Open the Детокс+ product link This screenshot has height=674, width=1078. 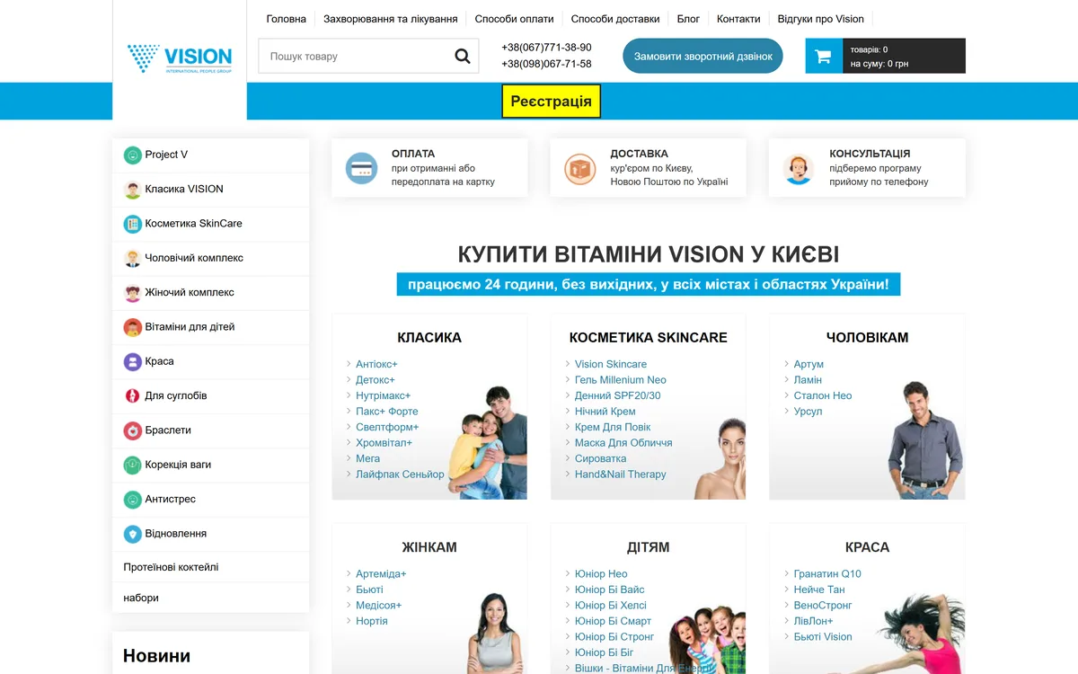pyautogui.click(x=376, y=380)
